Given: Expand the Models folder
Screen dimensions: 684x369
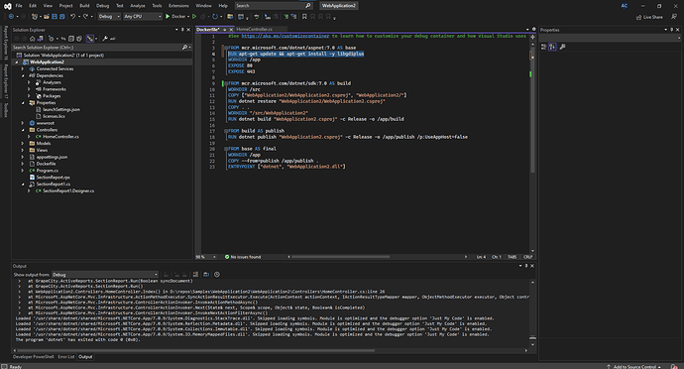Looking at the screenshot, I should click(23, 143).
